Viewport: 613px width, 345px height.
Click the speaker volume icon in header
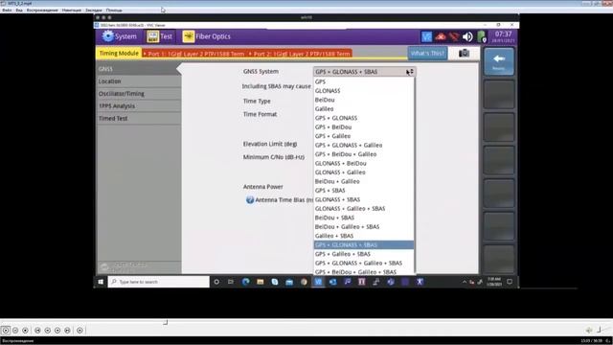pyautogui.click(x=467, y=36)
